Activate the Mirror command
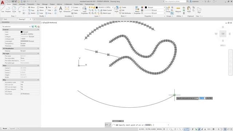 [40, 10]
